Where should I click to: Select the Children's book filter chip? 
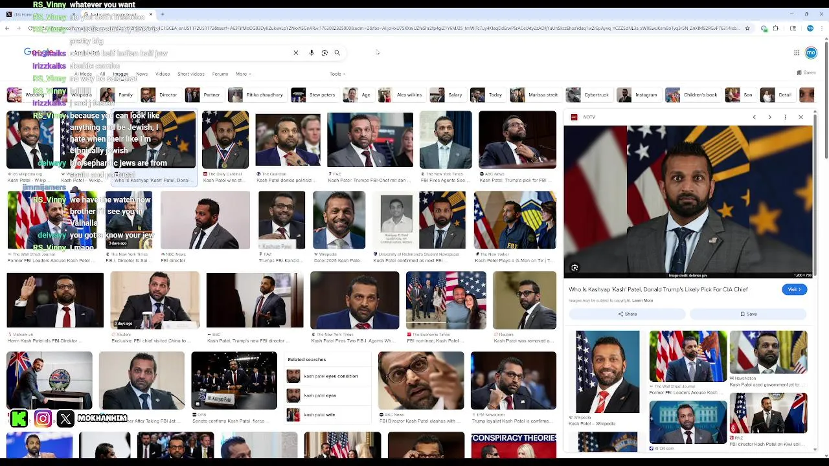tap(692, 95)
